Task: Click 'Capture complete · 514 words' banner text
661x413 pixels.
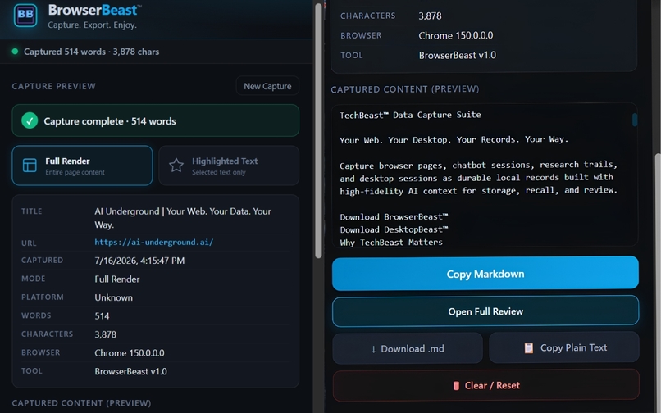Action: pyautogui.click(x=110, y=121)
